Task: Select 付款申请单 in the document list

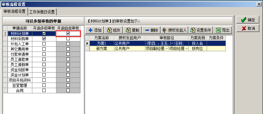Action: 20,54
